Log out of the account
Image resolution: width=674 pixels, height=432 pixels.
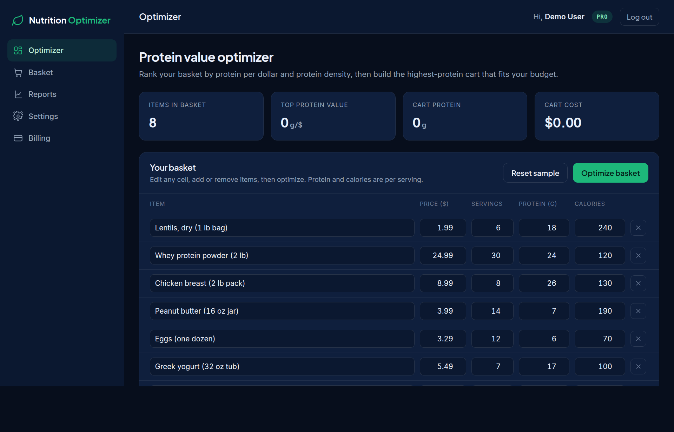point(639,17)
